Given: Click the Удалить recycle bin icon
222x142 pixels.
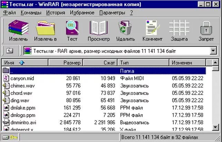Looking at the screenshot, I should tap(125, 28).
